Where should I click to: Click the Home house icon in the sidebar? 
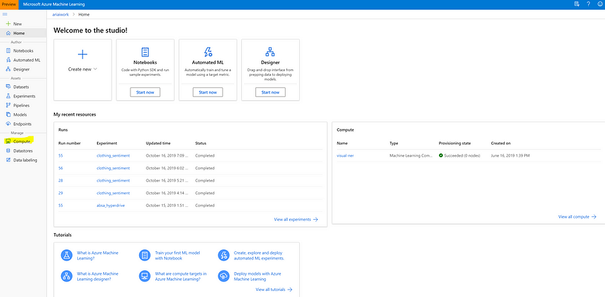(x=8, y=33)
